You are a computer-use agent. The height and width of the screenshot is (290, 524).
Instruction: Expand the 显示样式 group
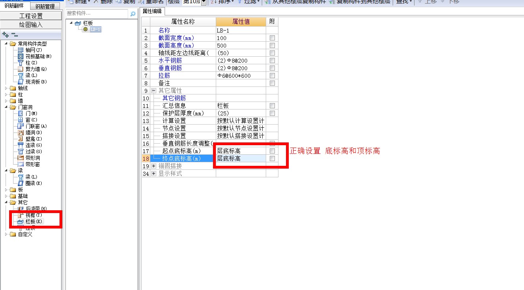click(x=154, y=174)
